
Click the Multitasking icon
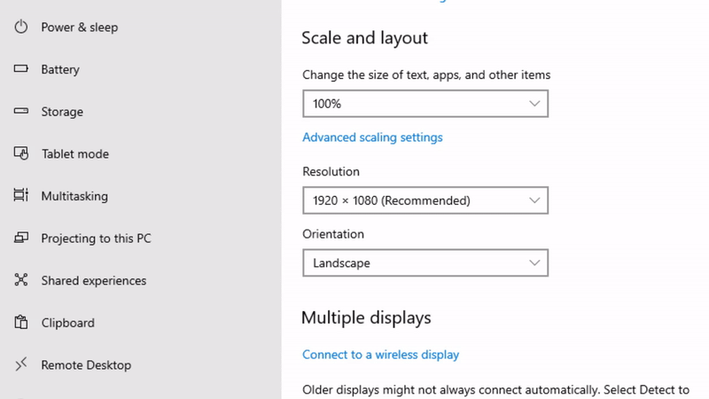[22, 196]
